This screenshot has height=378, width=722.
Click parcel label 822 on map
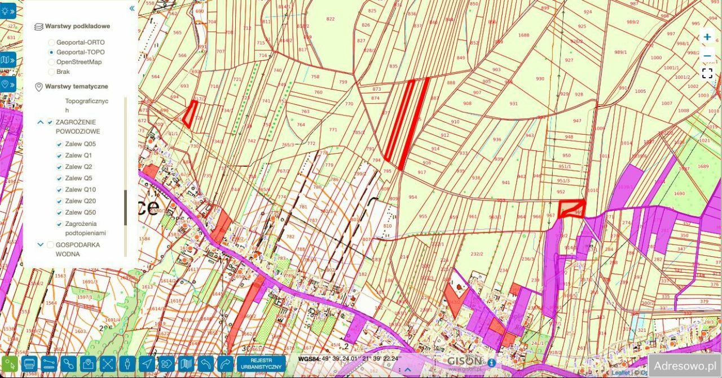coord(330,19)
